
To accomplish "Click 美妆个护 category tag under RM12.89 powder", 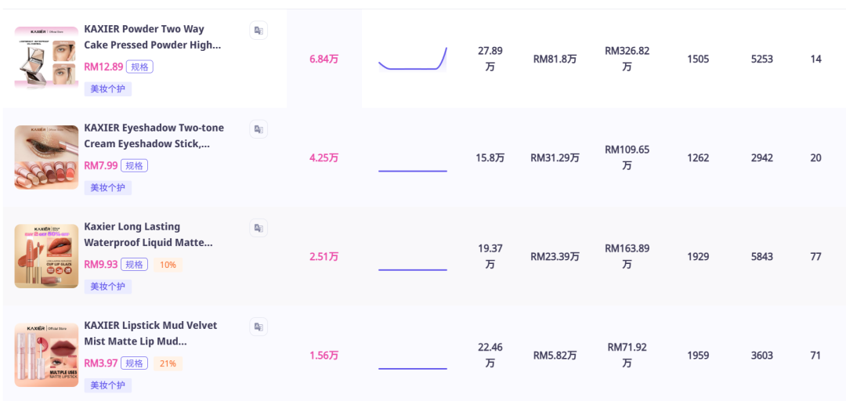I will 108,89.
